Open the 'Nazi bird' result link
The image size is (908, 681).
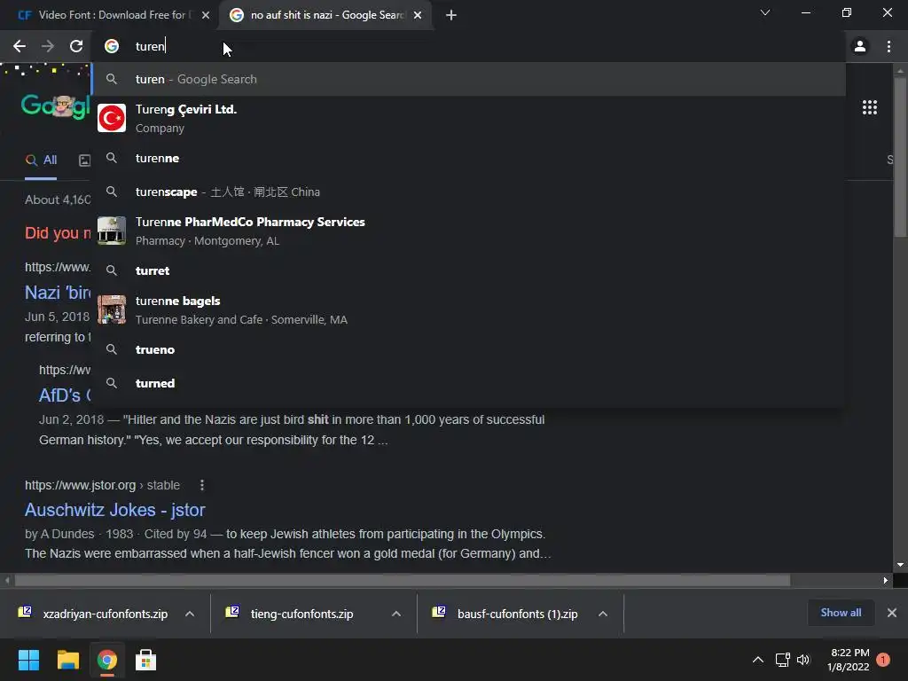tap(58, 293)
